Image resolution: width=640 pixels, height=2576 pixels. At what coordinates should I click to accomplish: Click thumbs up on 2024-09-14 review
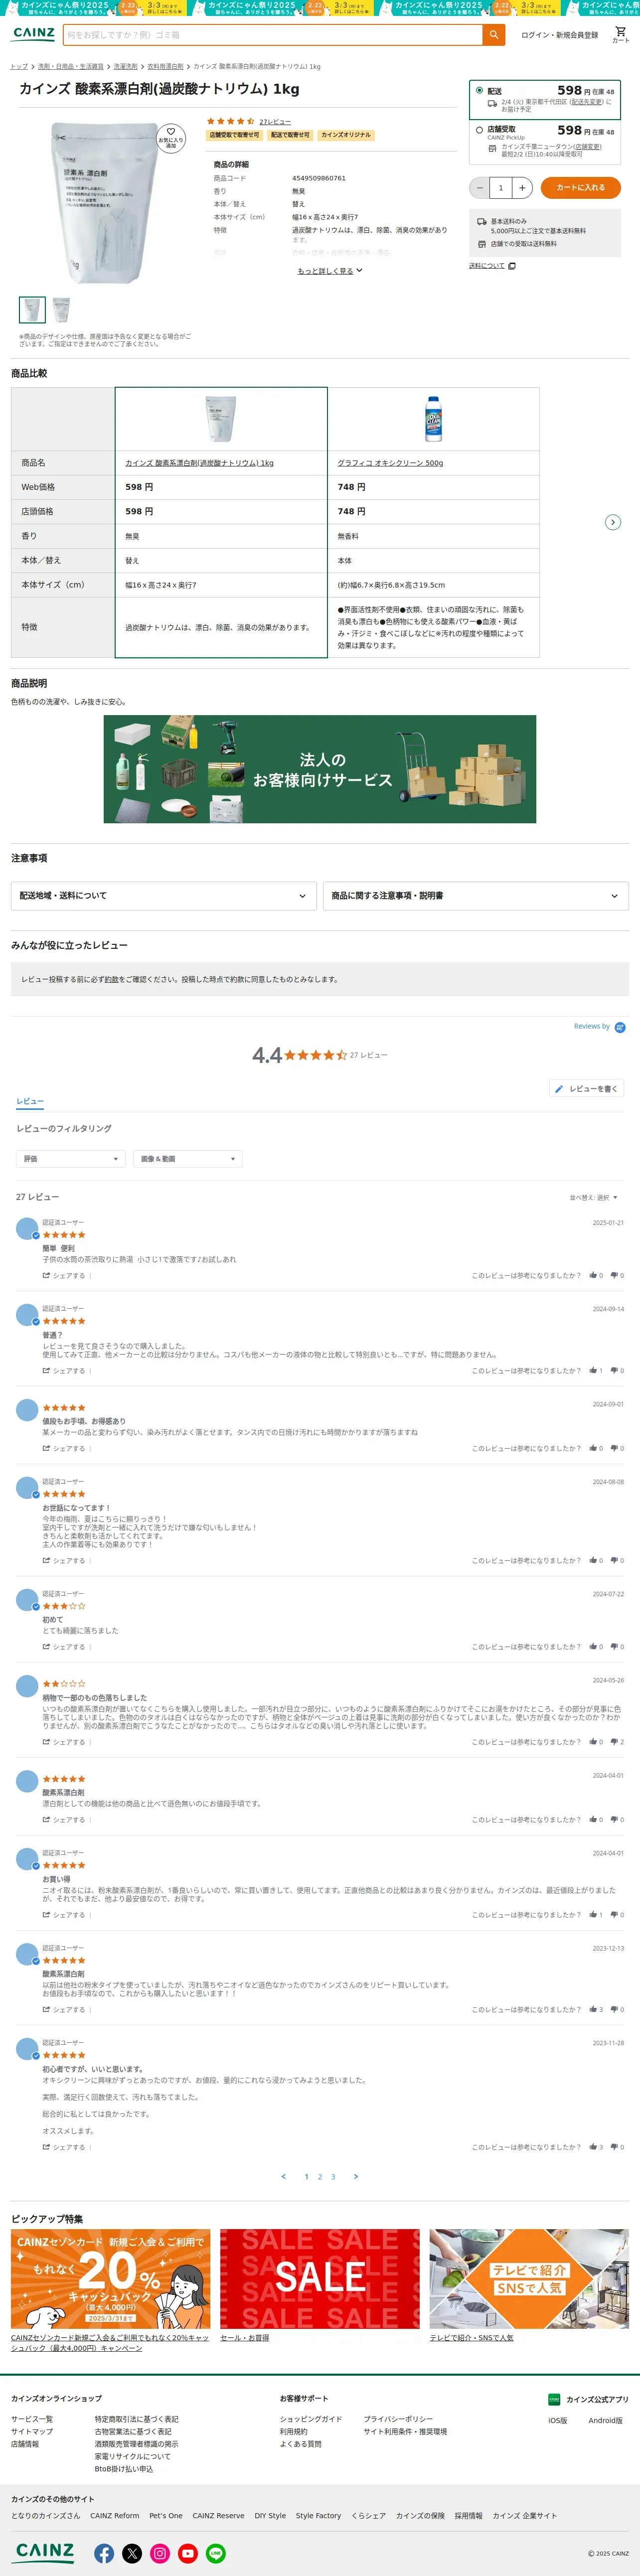tap(593, 1370)
